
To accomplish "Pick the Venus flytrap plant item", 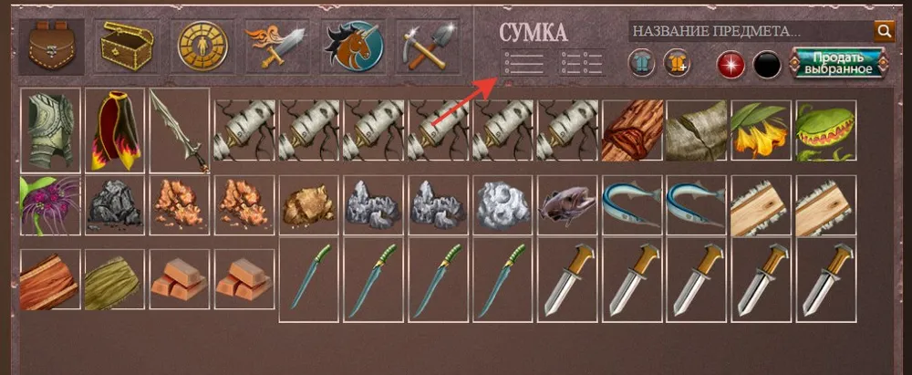I will pos(826,130).
